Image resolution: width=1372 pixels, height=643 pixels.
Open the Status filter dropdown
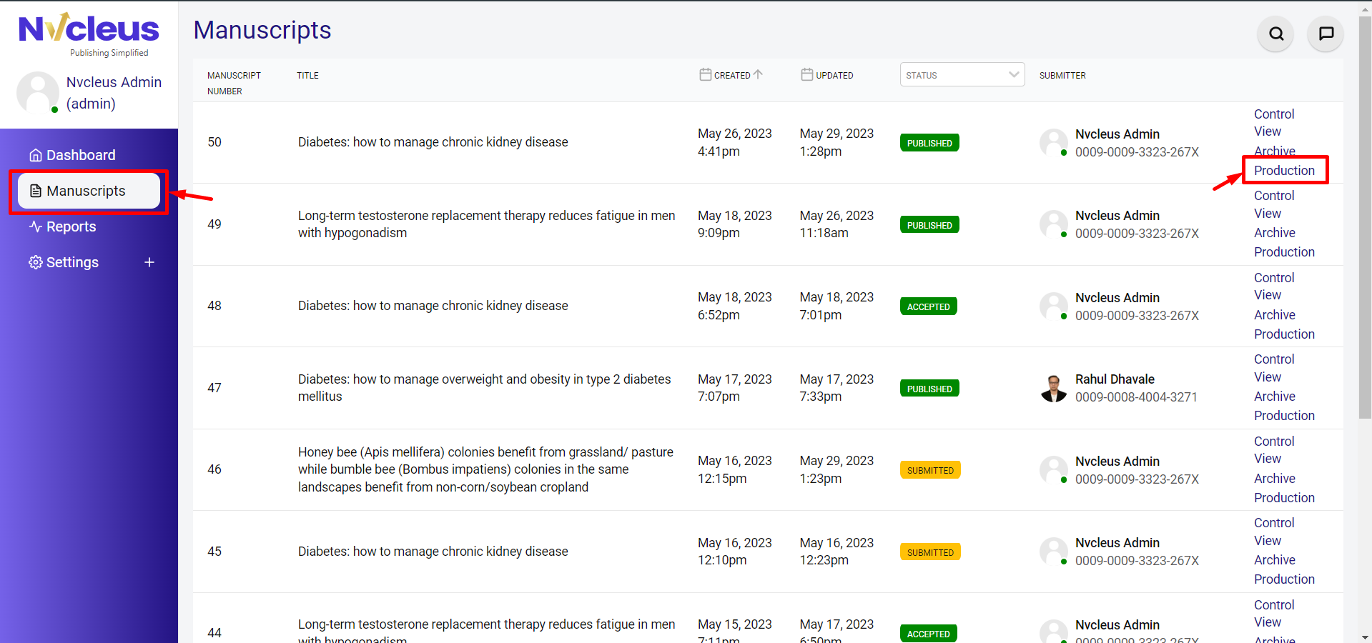pyautogui.click(x=962, y=74)
